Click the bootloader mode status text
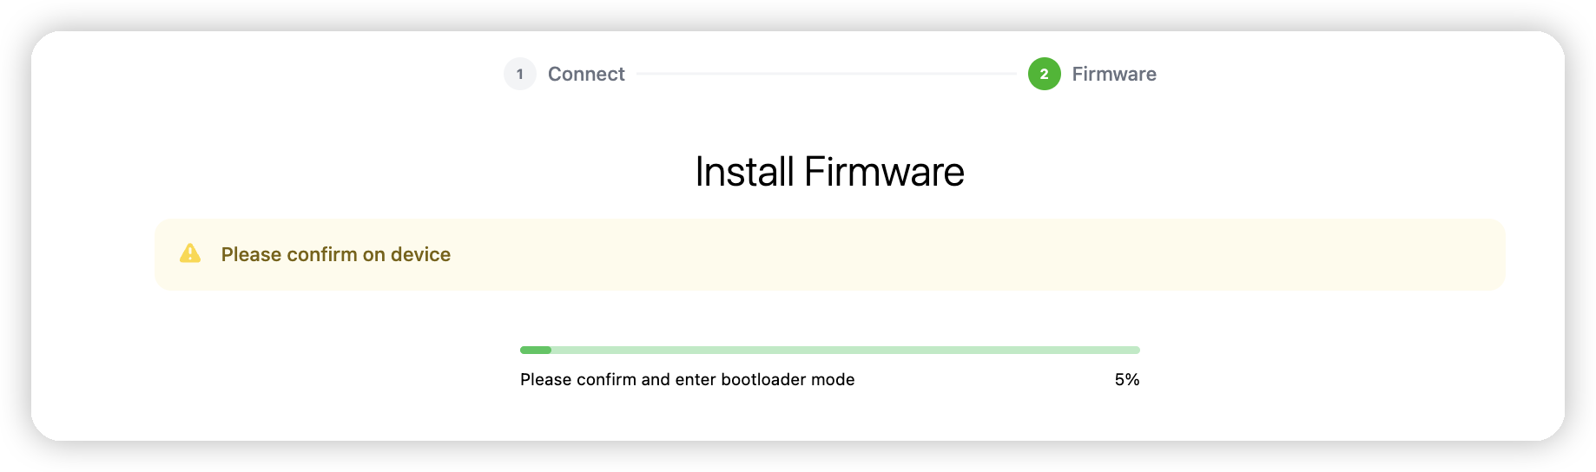This screenshot has width=1596, height=472. (x=688, y=379)
